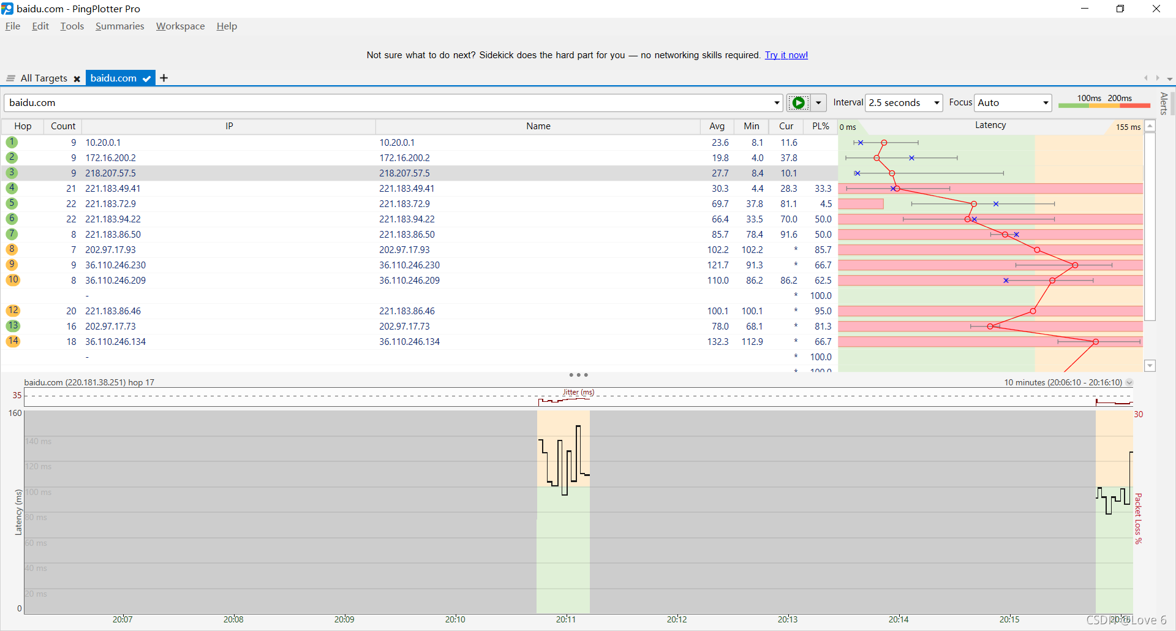Expand the 10 minutes timeline range dropdown
Screen dimensions: 1176x631
click(x=1129, y=382)
